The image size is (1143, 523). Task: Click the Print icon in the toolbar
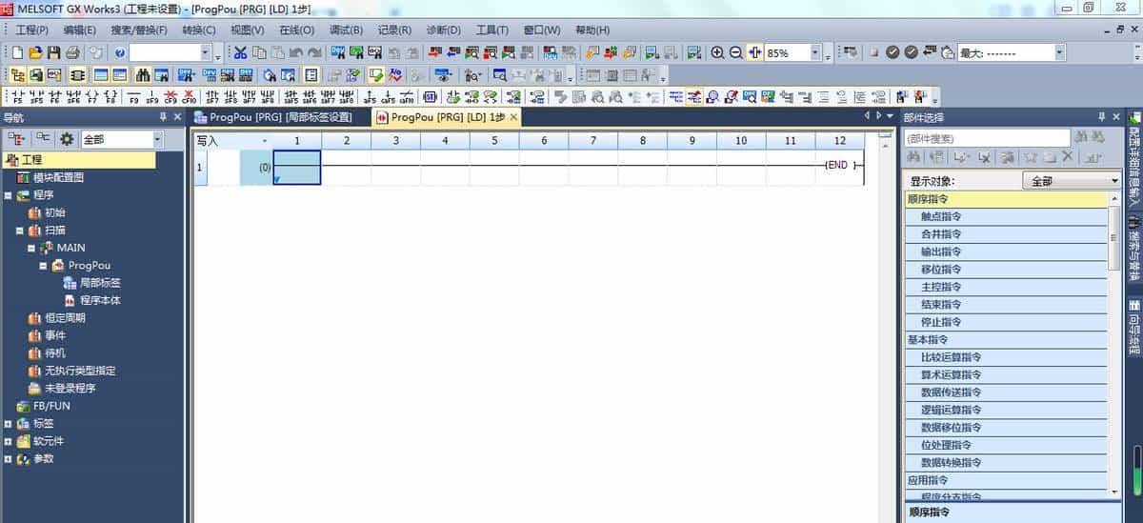coord(72,52)
